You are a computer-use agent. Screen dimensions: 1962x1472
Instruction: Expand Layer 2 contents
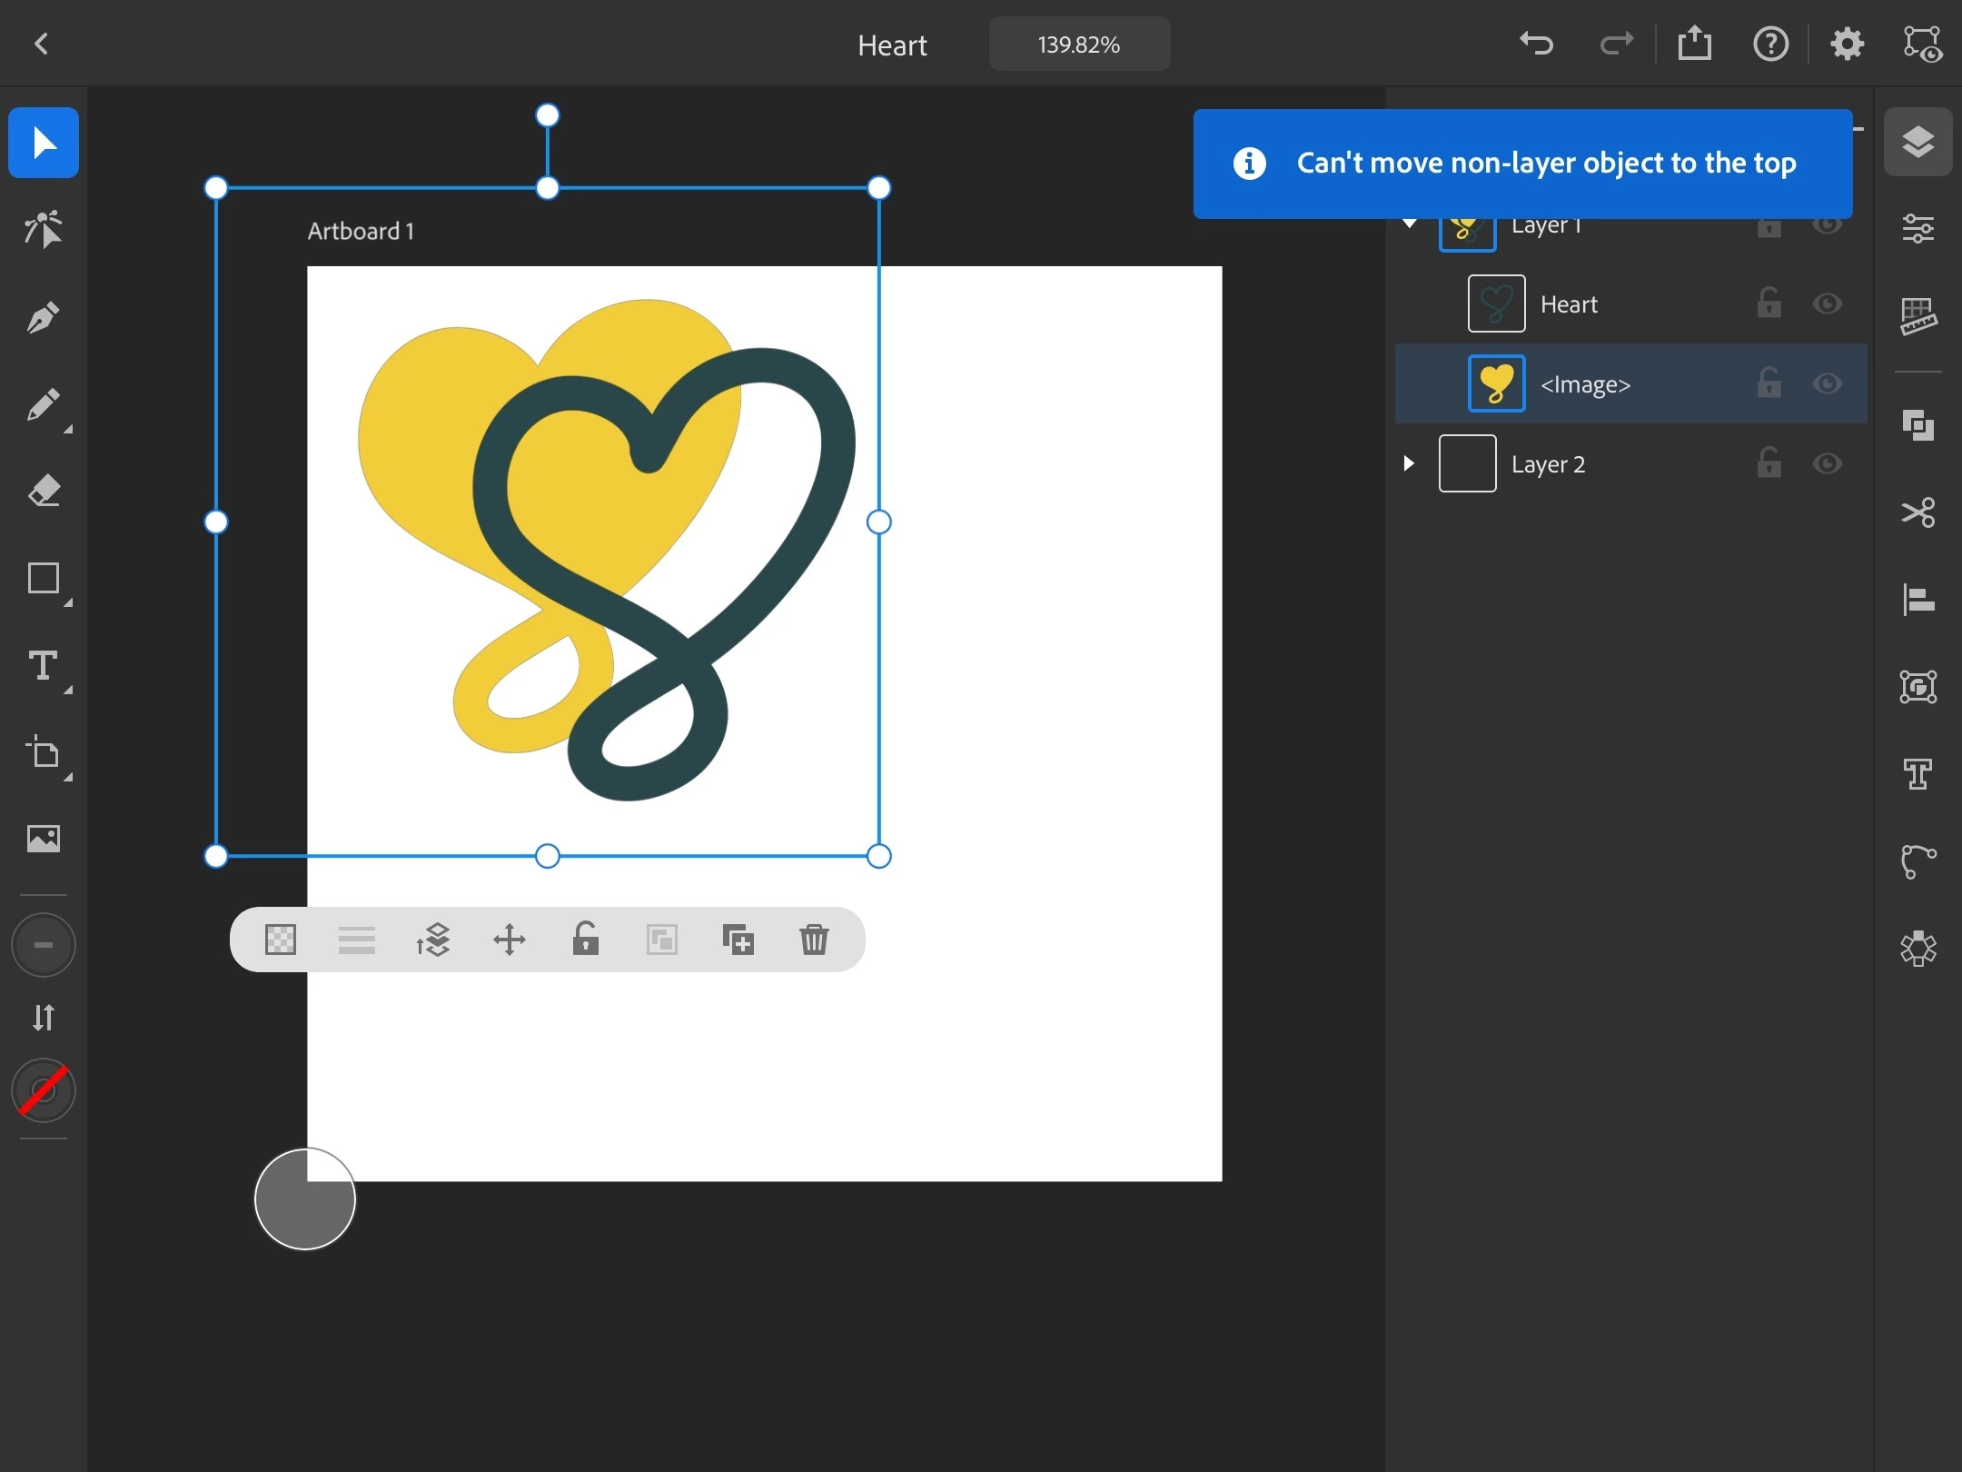pos(1409,463)
